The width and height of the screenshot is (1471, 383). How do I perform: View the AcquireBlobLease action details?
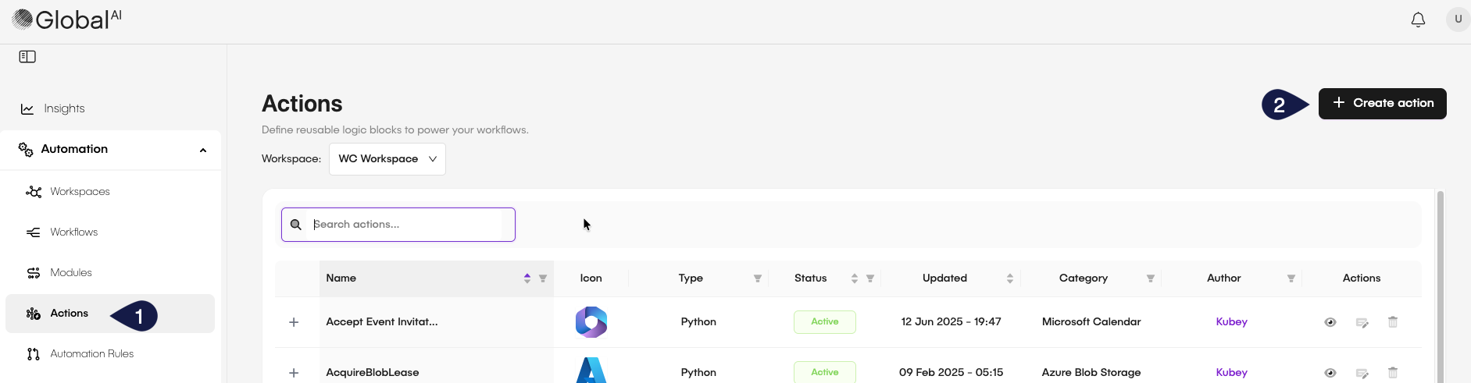point(1330,373)
